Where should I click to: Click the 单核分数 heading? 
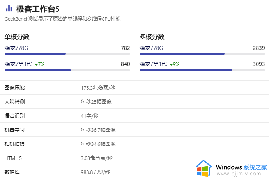coord(17,37)
